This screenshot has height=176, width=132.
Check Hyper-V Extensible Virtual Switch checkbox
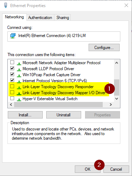pos(12,98)
